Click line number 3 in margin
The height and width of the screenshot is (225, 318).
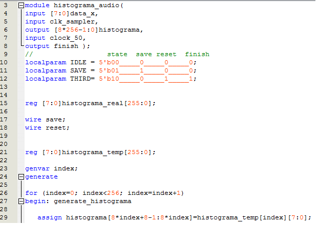coord(6,5)
